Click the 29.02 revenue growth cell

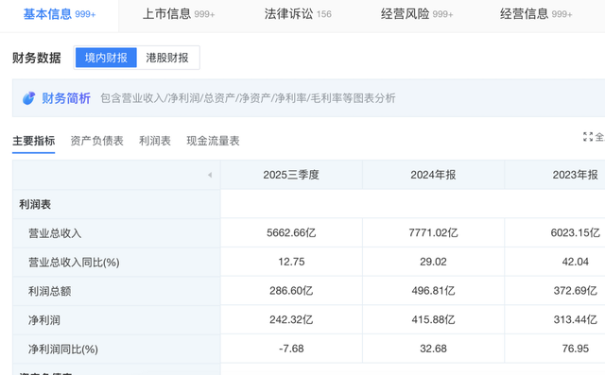pyautogui.click(x=433, y=262)
